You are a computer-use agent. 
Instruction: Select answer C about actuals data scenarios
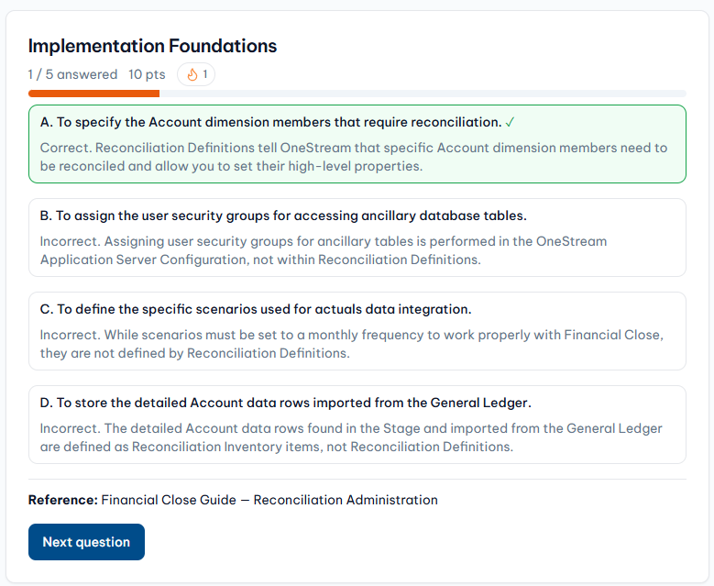tap(357, 331)
